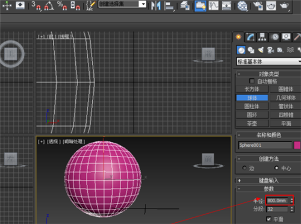Click the 圆柱体 cylinder button
Screen dimensions: 301x224
tap(252, 106)
